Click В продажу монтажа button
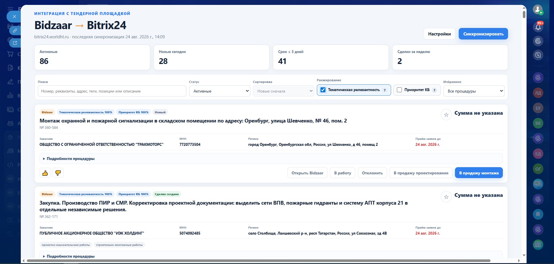This screenshot has height=264, width=554. pos(479,173)
